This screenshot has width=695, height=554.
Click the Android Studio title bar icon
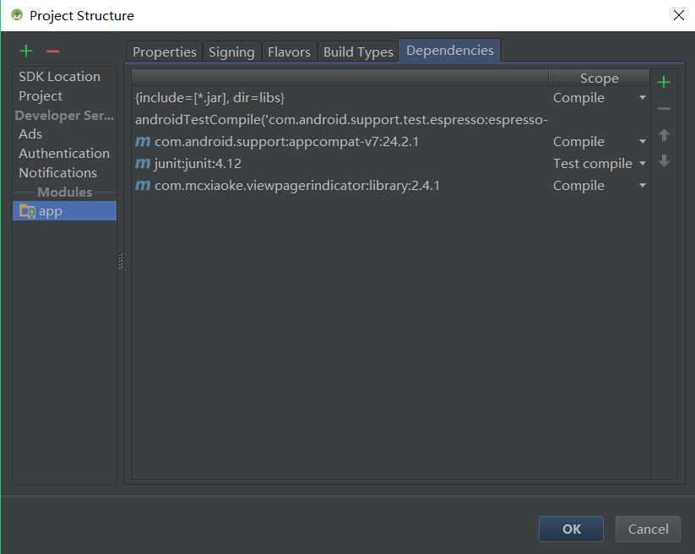click(16, 15)
